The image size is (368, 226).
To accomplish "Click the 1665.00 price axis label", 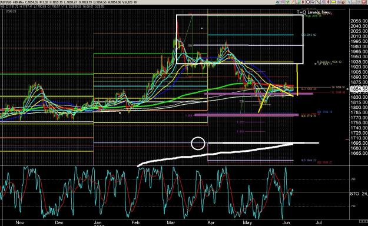I will (x=359, y=153).
